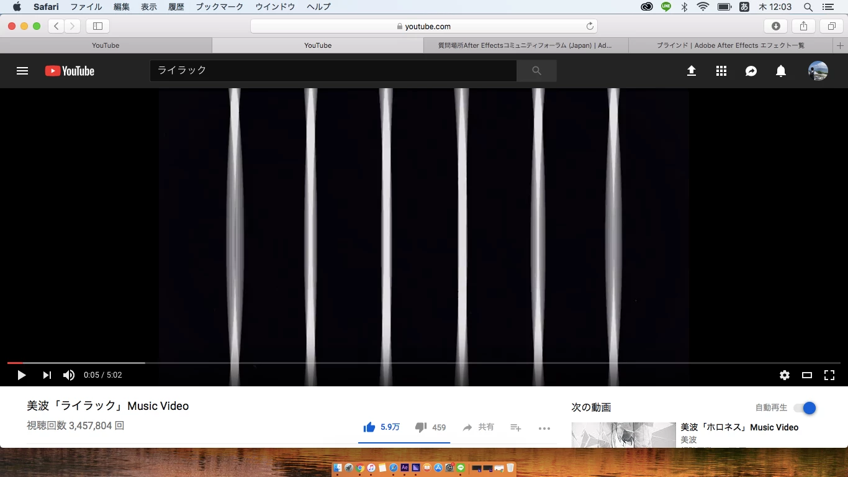Image resolution: width=848 pixels, height=477 pixels.
Task: Mute the video volume speaker icon
Action: point(69,375)
